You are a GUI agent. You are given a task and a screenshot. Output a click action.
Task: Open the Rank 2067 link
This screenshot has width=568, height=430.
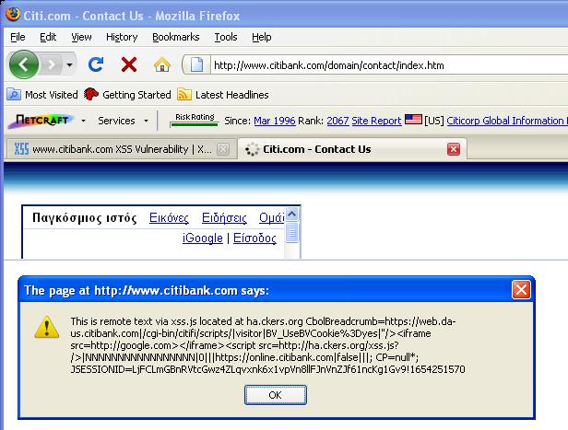point(337,121)
